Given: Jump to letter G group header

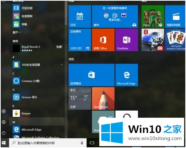Looking at the screenshot, I should click(x=14, y=90).
